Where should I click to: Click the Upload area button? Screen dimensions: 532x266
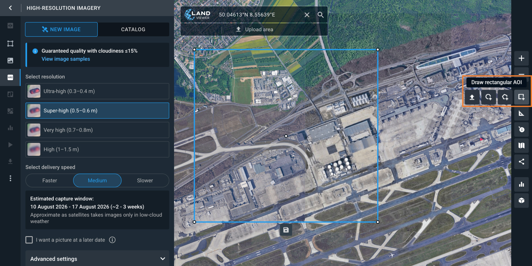[254, 29]
